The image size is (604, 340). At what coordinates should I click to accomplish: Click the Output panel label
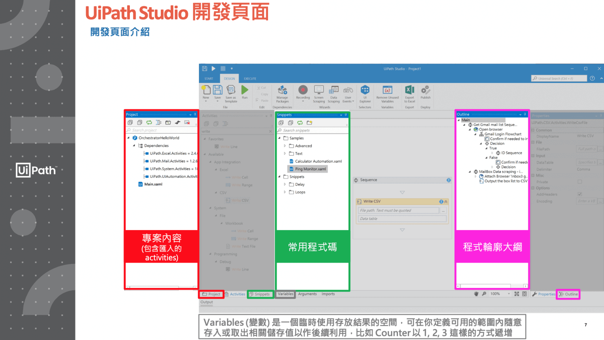206,302
